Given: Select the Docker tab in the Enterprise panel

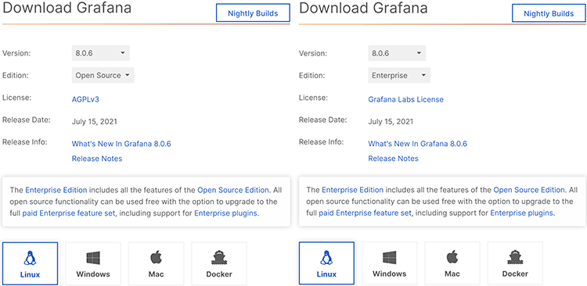Looking at the screenshot, I should click(515, 263).
